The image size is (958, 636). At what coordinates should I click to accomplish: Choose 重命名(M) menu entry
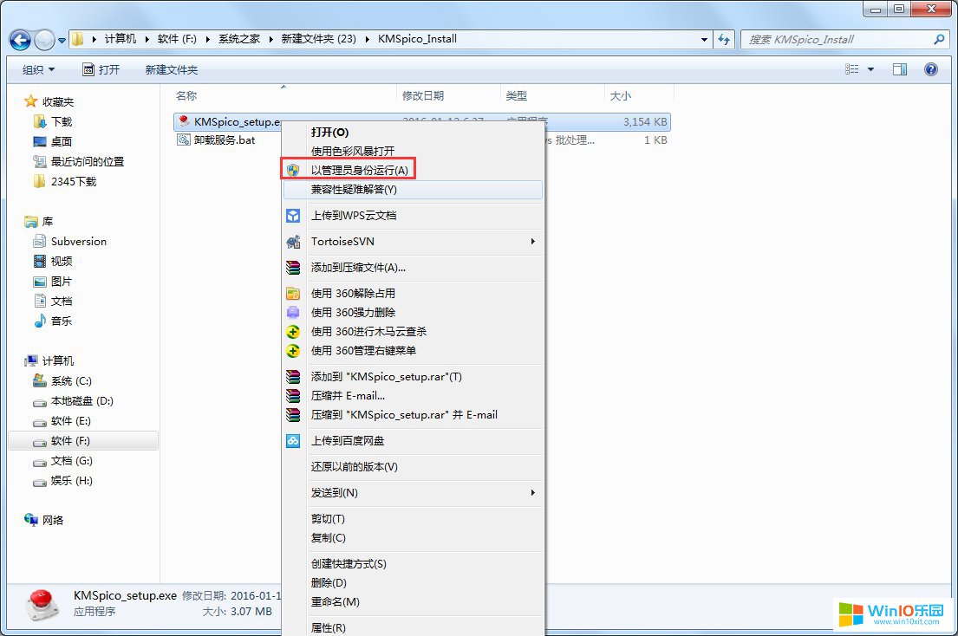[413, 602]
